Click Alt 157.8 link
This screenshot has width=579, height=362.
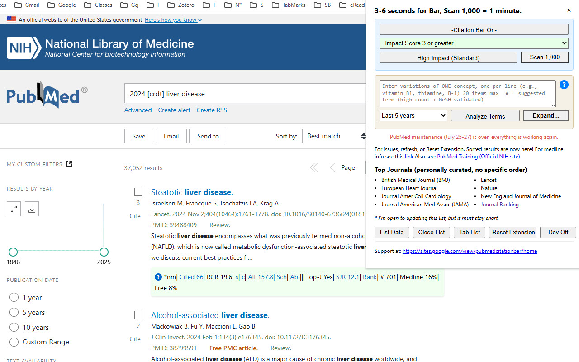point(261,277)
